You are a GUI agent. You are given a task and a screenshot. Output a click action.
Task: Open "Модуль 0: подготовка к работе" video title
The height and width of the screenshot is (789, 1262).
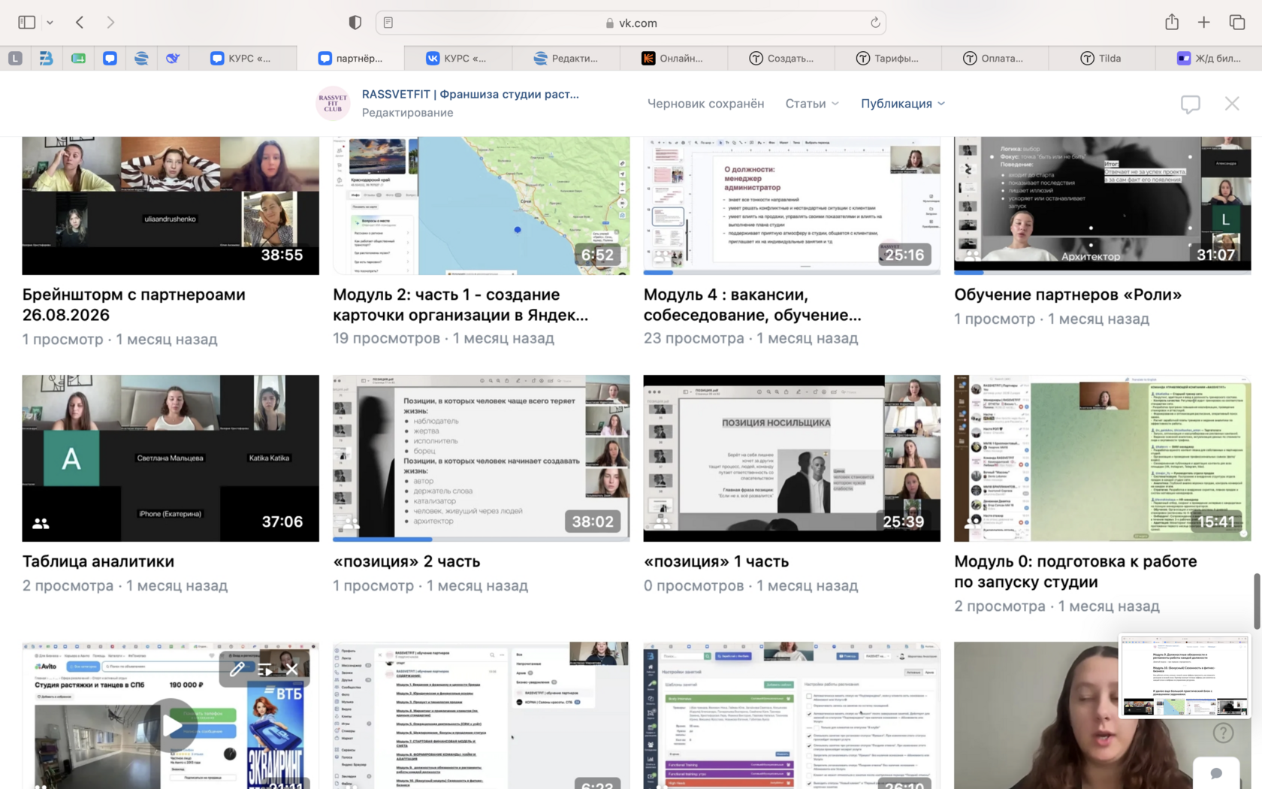point(1076,571)
